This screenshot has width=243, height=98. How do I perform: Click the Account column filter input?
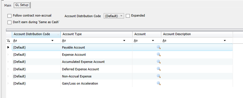pyautogui.click(x=142, y=41)
